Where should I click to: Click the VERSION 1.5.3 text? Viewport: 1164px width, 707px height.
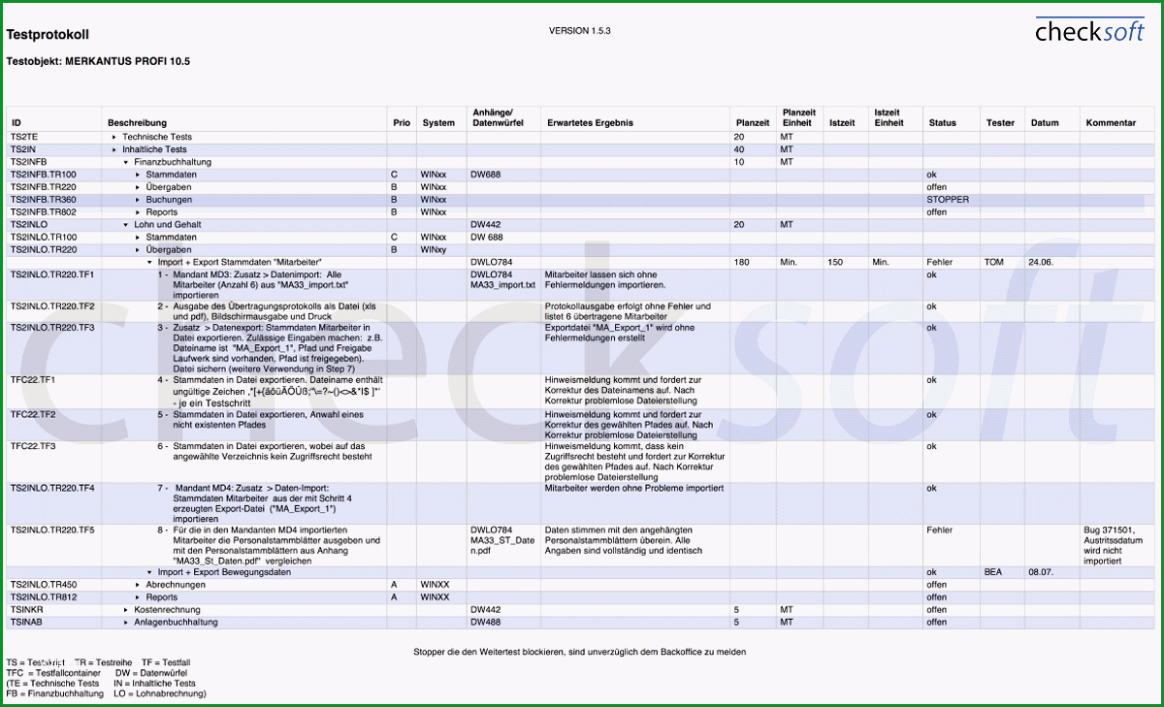[x=580, y=31]
